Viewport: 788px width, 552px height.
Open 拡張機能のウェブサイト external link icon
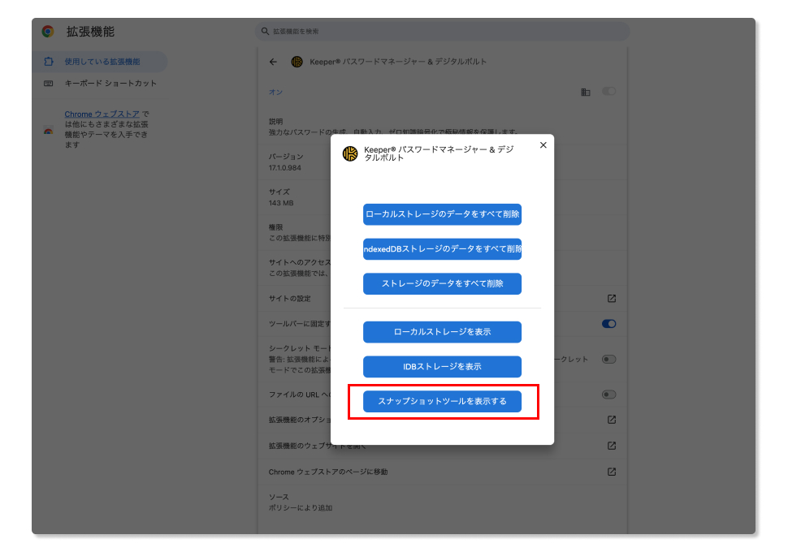[x=612, y=446]
